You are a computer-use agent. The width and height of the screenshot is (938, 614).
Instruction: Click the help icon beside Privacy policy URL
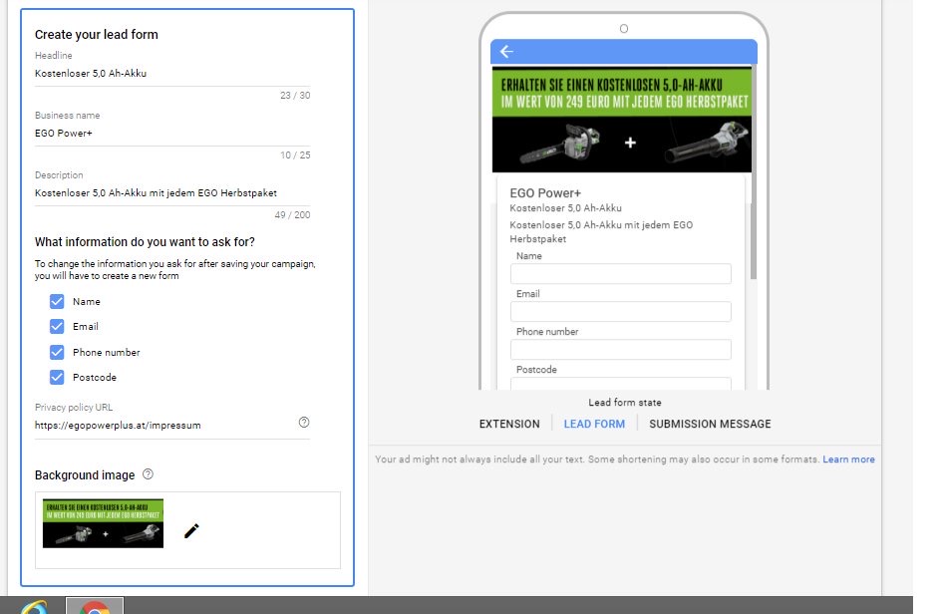click(304, 423)
